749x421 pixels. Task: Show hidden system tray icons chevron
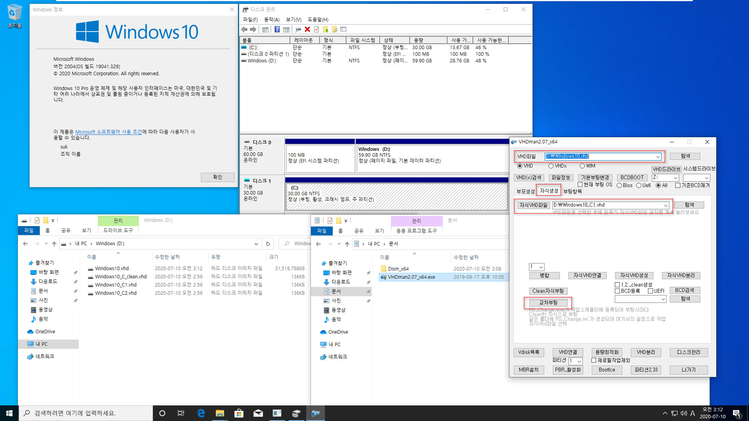coord(665,413)
